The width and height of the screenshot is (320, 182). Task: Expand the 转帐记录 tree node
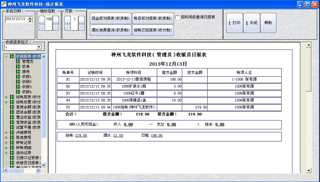click(6, 143)
